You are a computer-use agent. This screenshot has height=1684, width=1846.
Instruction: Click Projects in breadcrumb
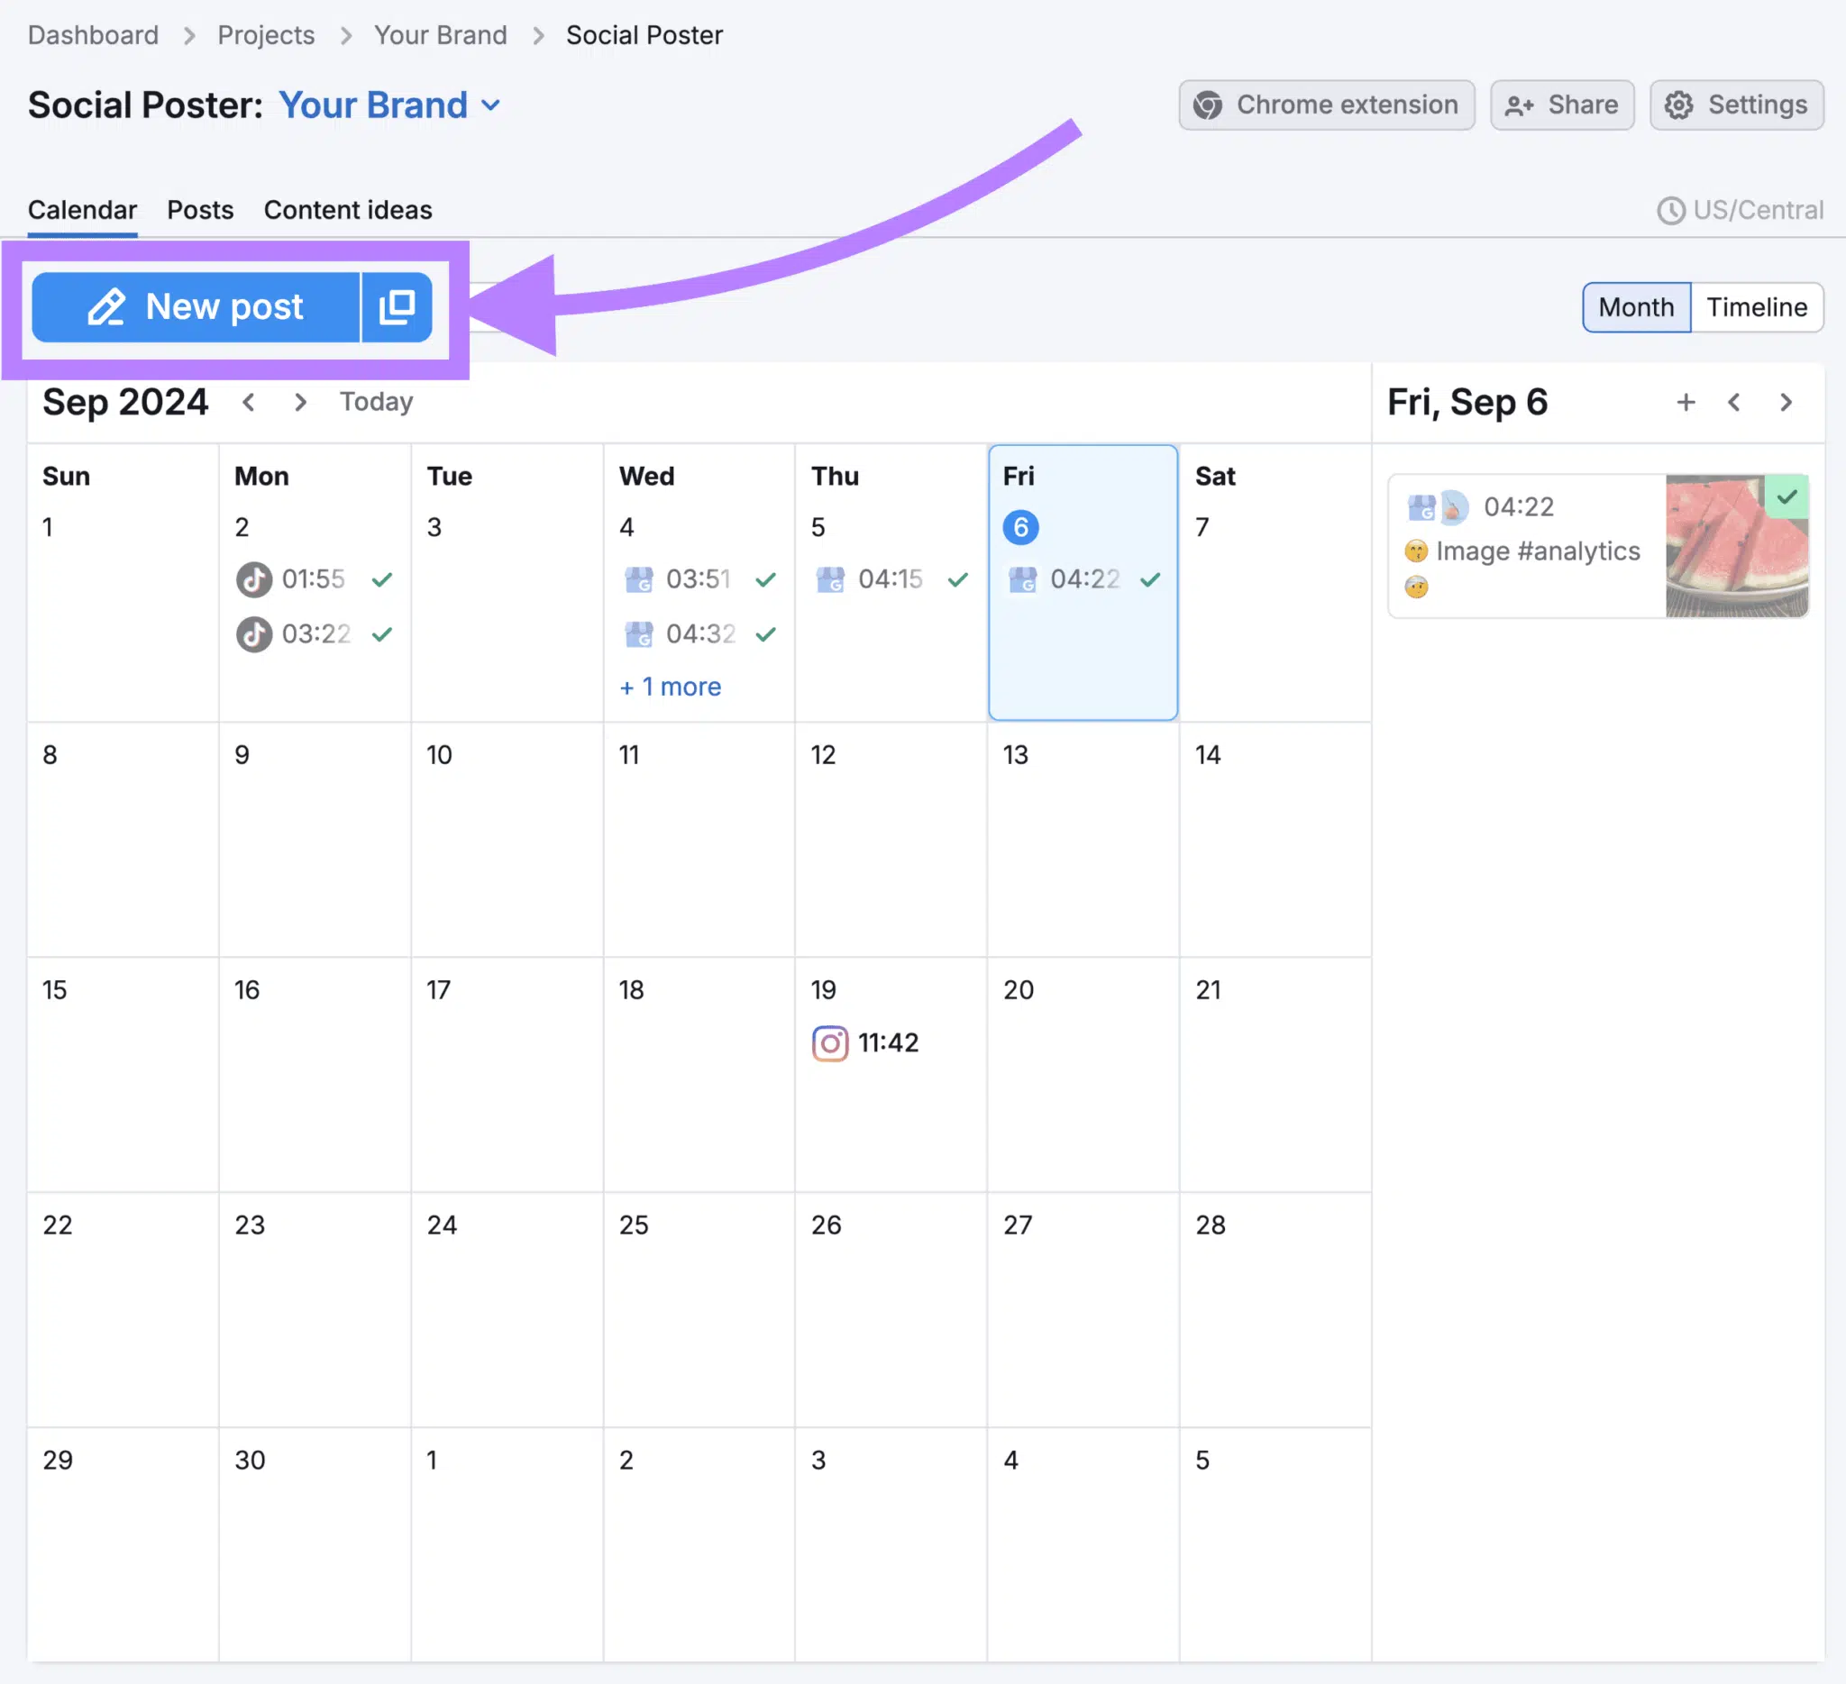267,36
